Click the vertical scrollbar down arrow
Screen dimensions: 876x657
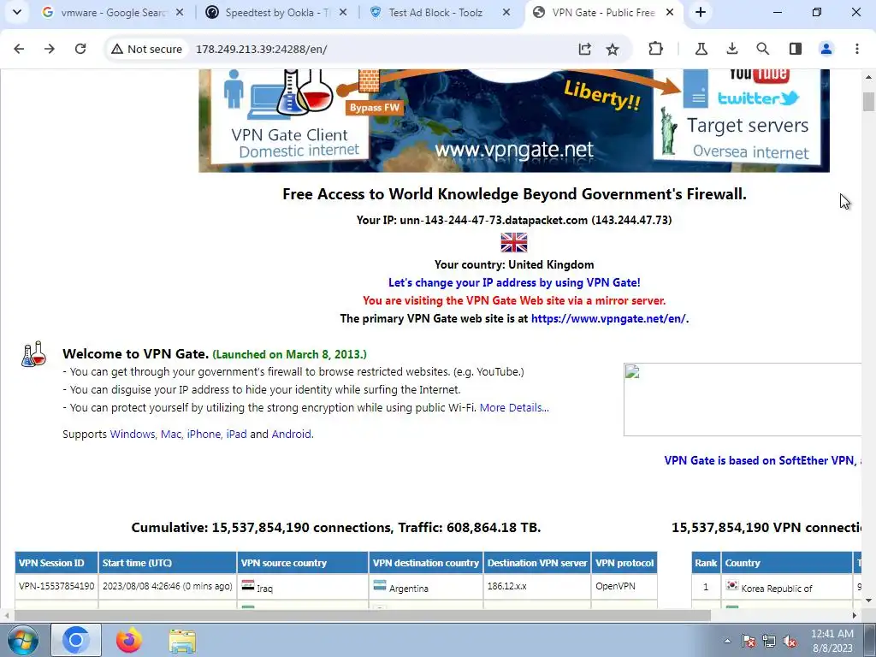pyautogui.click(x=868, y=601)
